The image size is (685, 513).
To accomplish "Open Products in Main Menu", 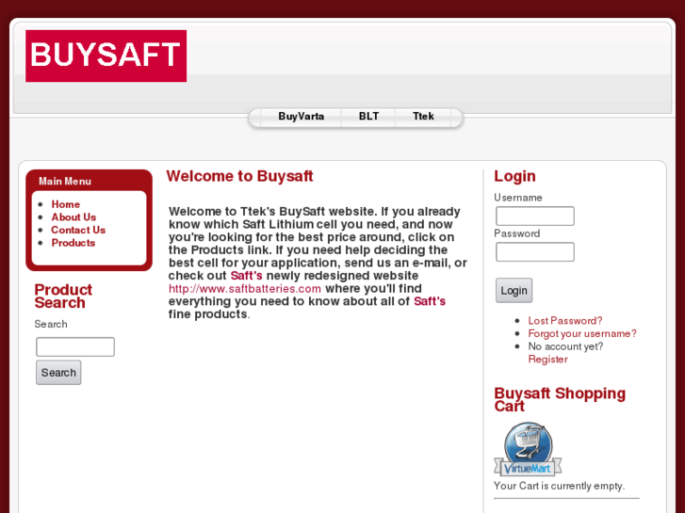I will point(73,243).
